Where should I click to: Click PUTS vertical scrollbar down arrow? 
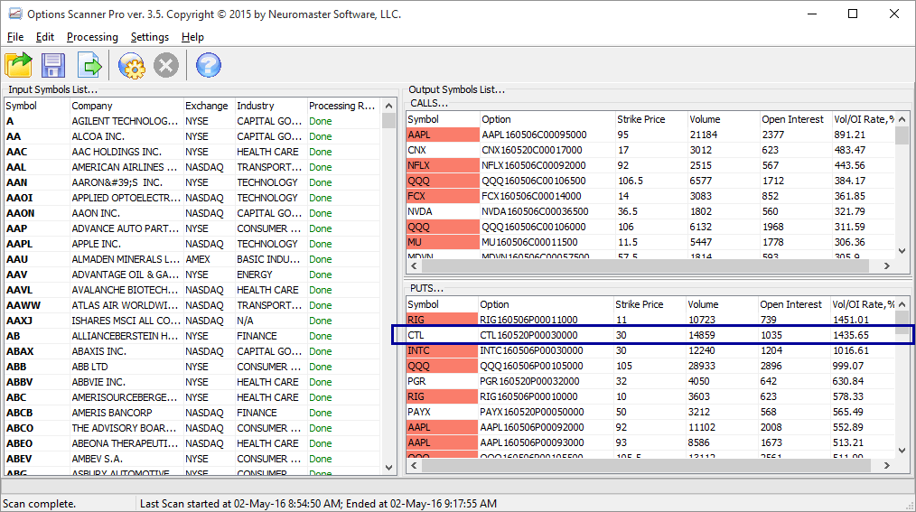point(902,451)
